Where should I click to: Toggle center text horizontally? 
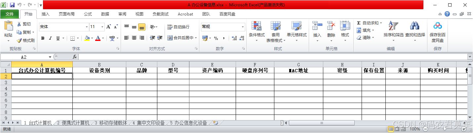(x=134, y=38)
